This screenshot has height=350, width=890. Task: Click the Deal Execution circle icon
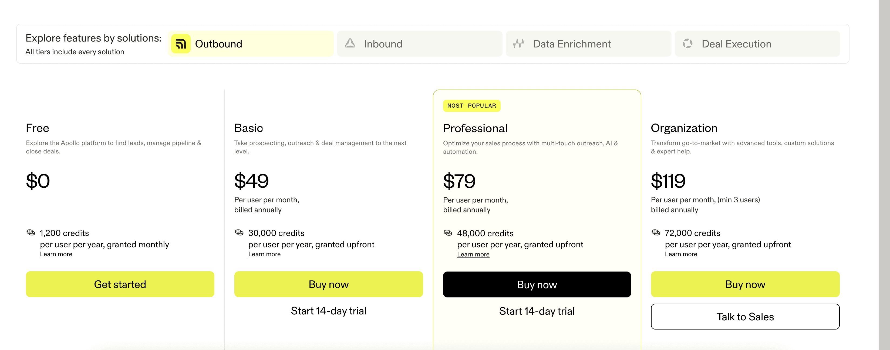(687, 43)
